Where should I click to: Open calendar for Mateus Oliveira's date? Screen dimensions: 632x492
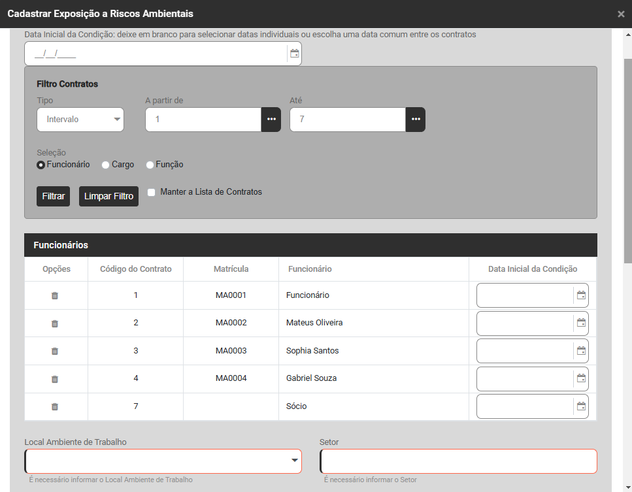(x=581, y=323)
